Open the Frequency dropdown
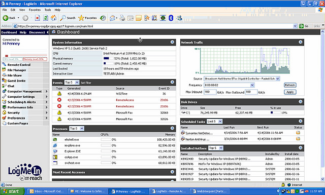 229,85
